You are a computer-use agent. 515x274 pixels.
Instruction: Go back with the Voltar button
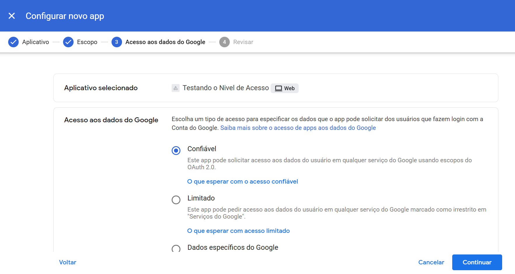(67, 262)
